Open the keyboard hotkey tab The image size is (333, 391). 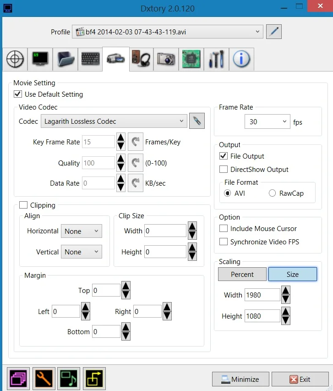tap(91, 59)
